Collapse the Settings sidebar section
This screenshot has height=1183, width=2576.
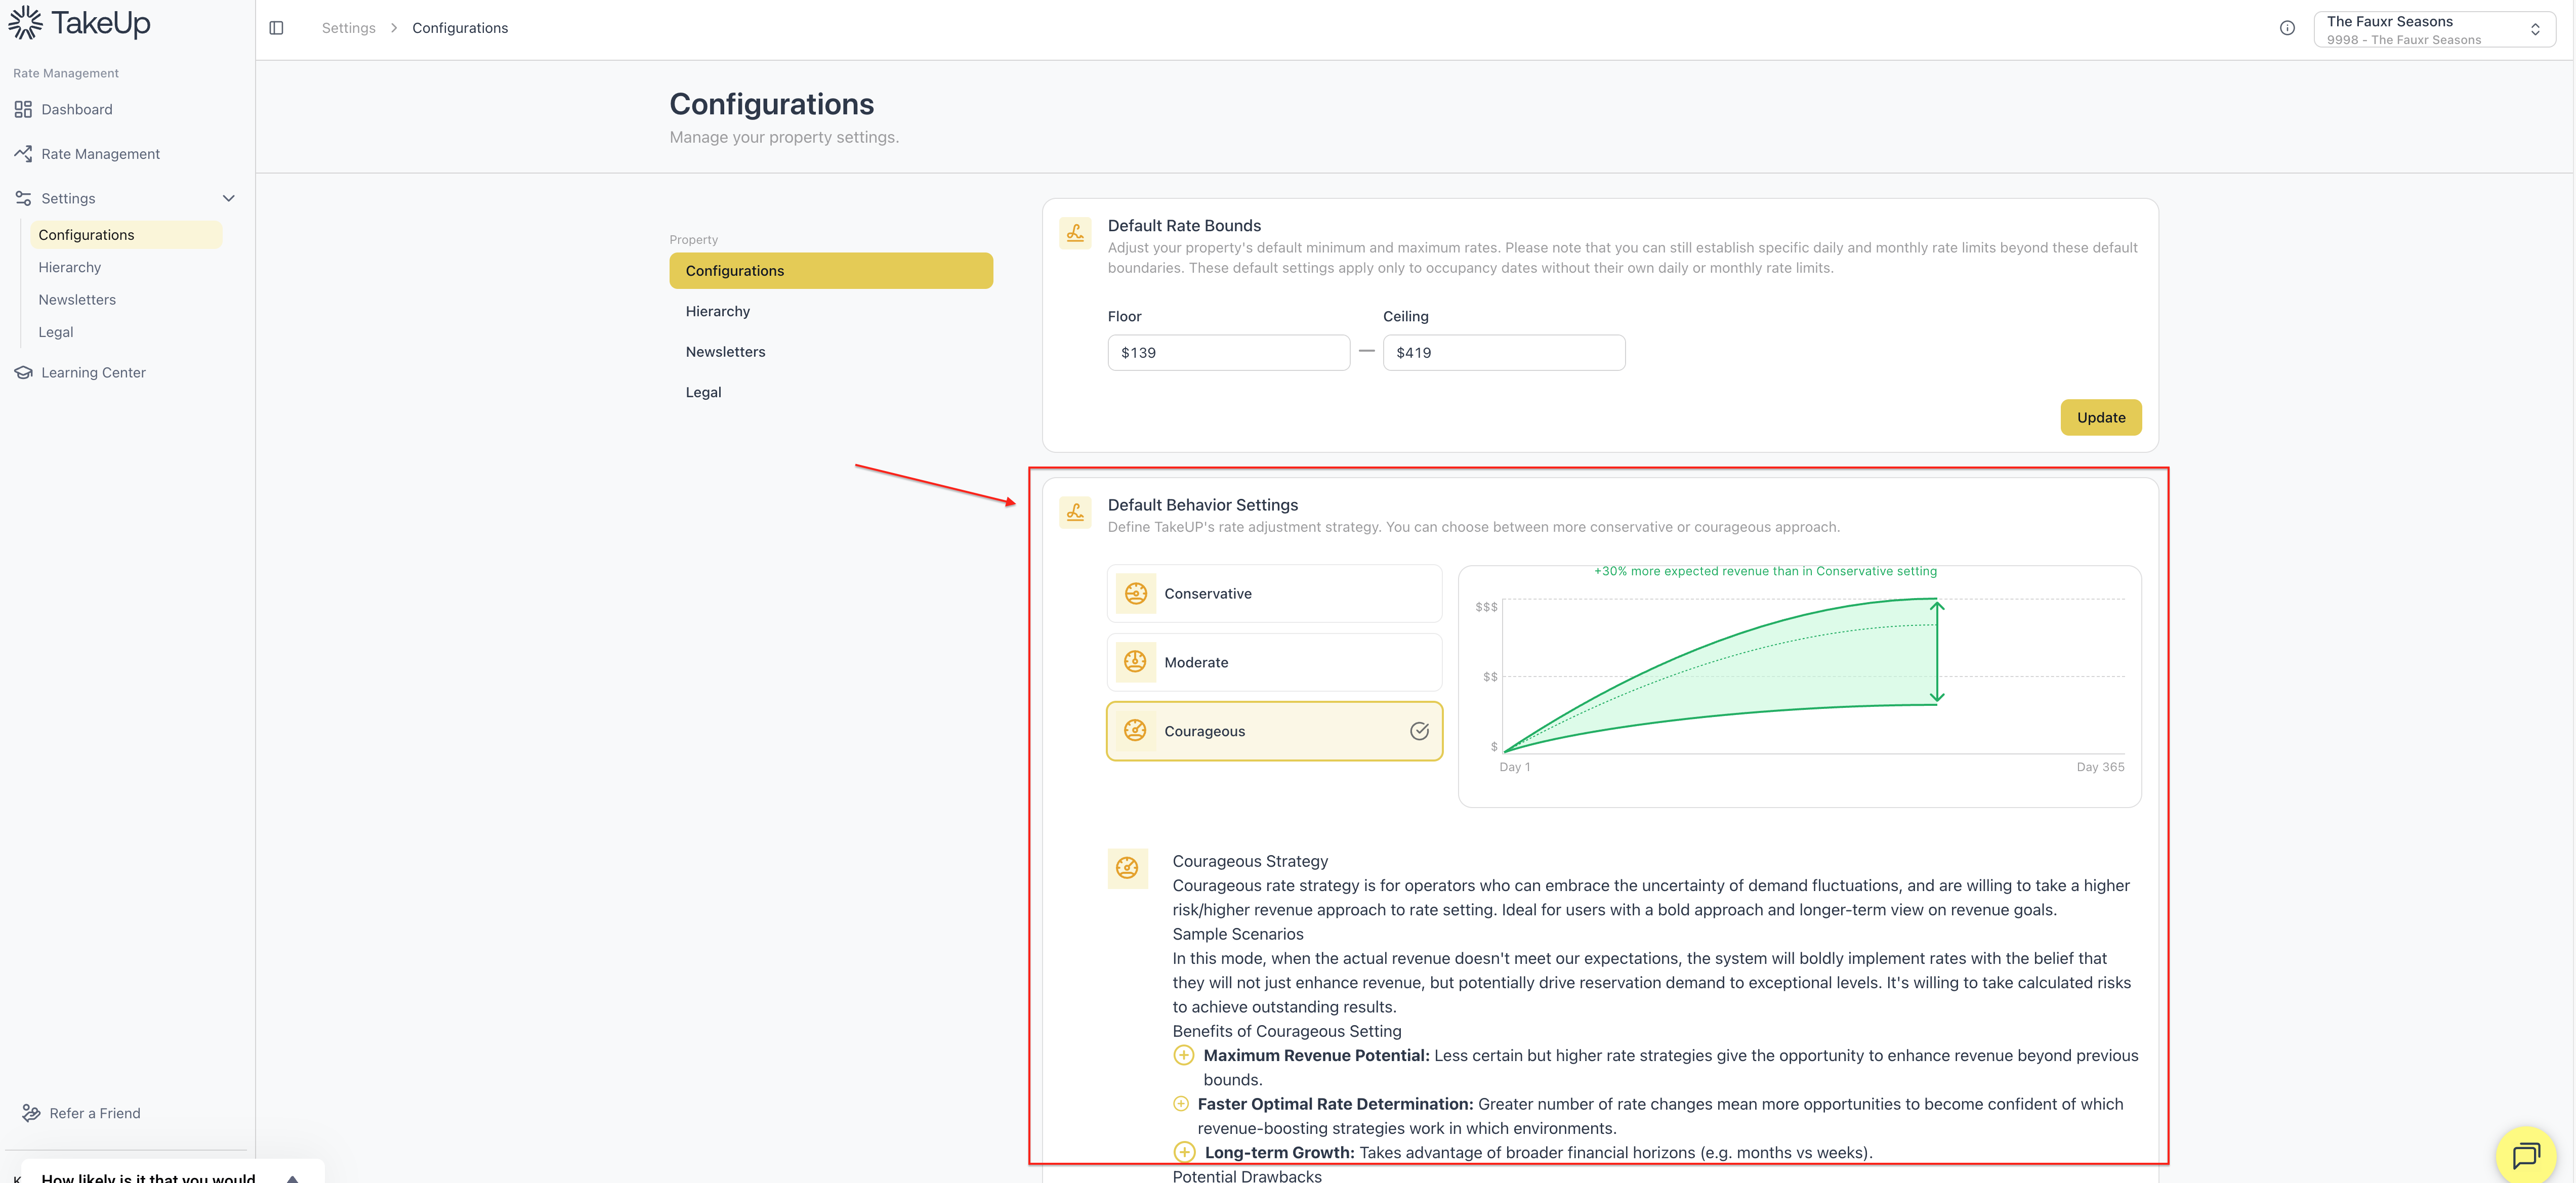pos(228,198)
